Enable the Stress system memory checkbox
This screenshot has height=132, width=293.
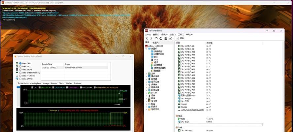coord(20,73)
